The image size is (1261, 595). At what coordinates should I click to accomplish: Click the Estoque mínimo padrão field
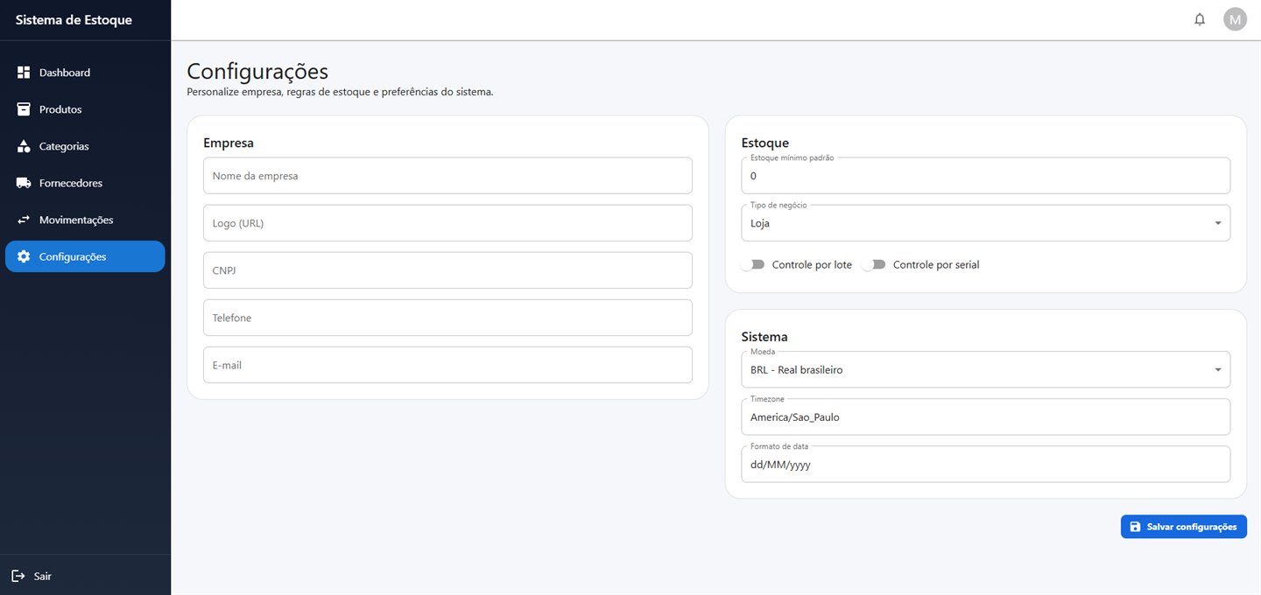point(986,176)
